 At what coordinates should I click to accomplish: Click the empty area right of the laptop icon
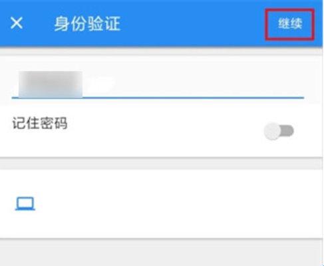(x=178, y=204)
